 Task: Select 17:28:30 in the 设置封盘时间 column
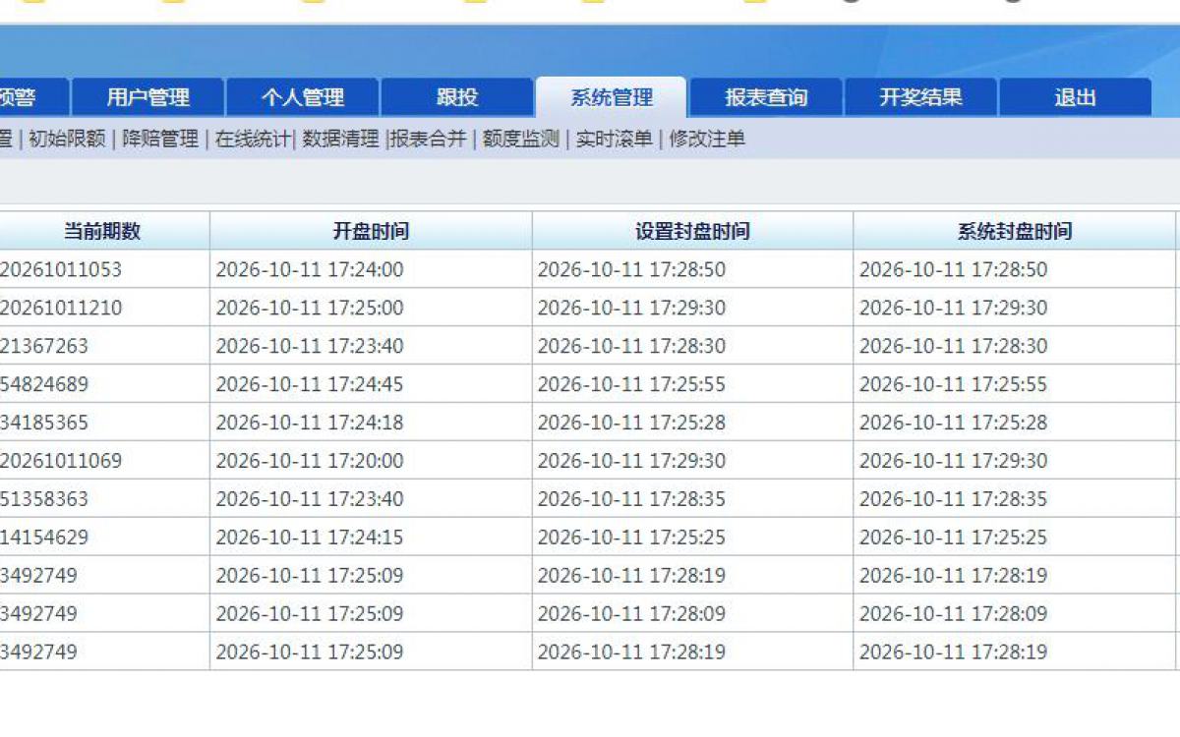click(x=631, y=346)
